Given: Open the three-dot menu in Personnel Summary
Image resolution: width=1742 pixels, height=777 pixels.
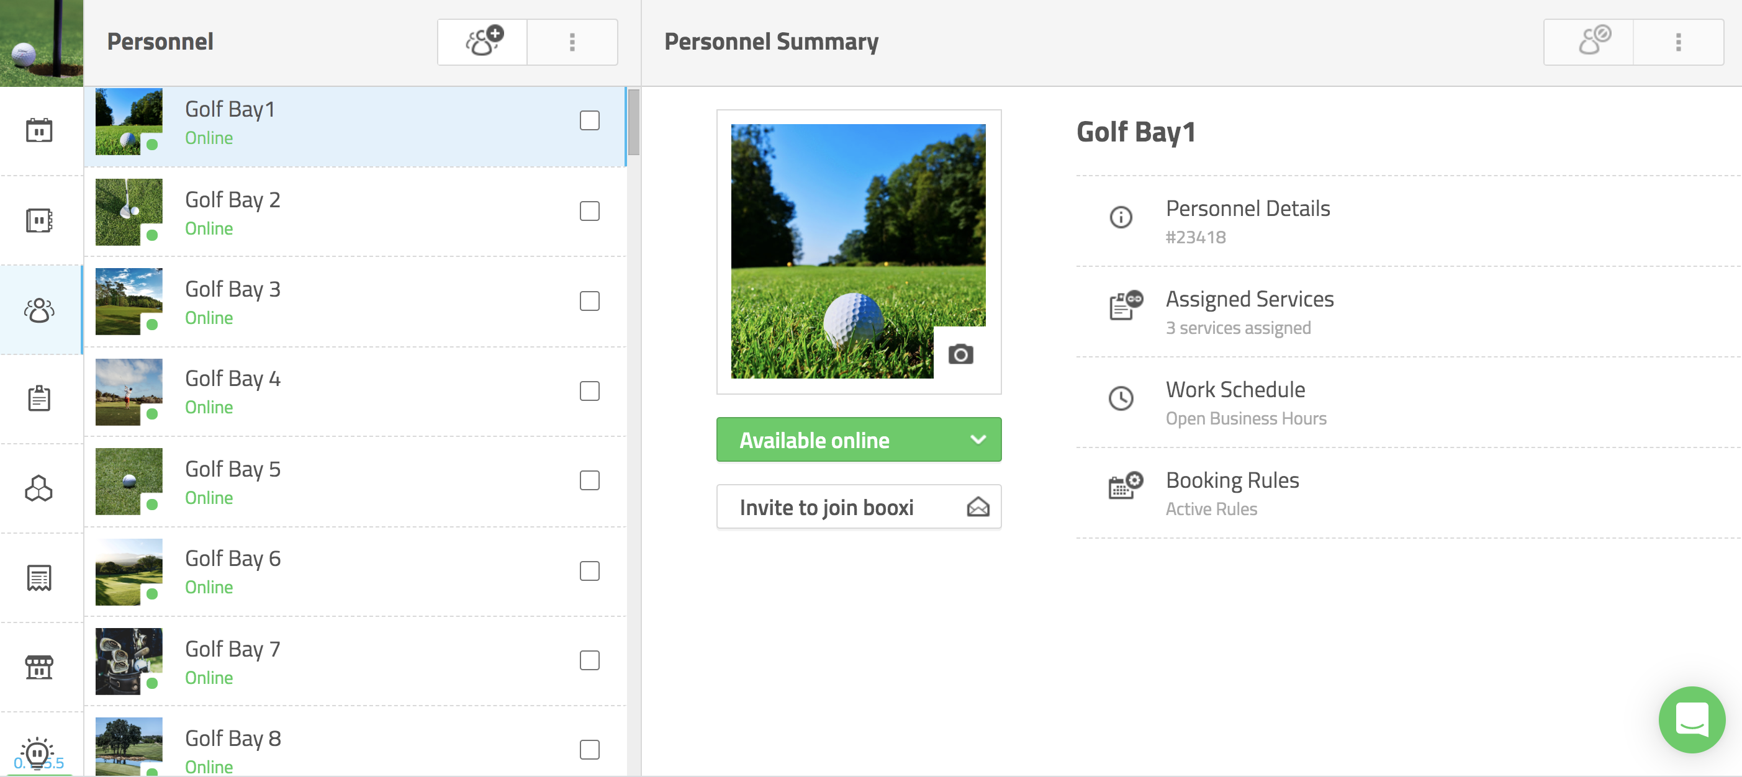Looking at the screenshot, I should click(1678, 42).
